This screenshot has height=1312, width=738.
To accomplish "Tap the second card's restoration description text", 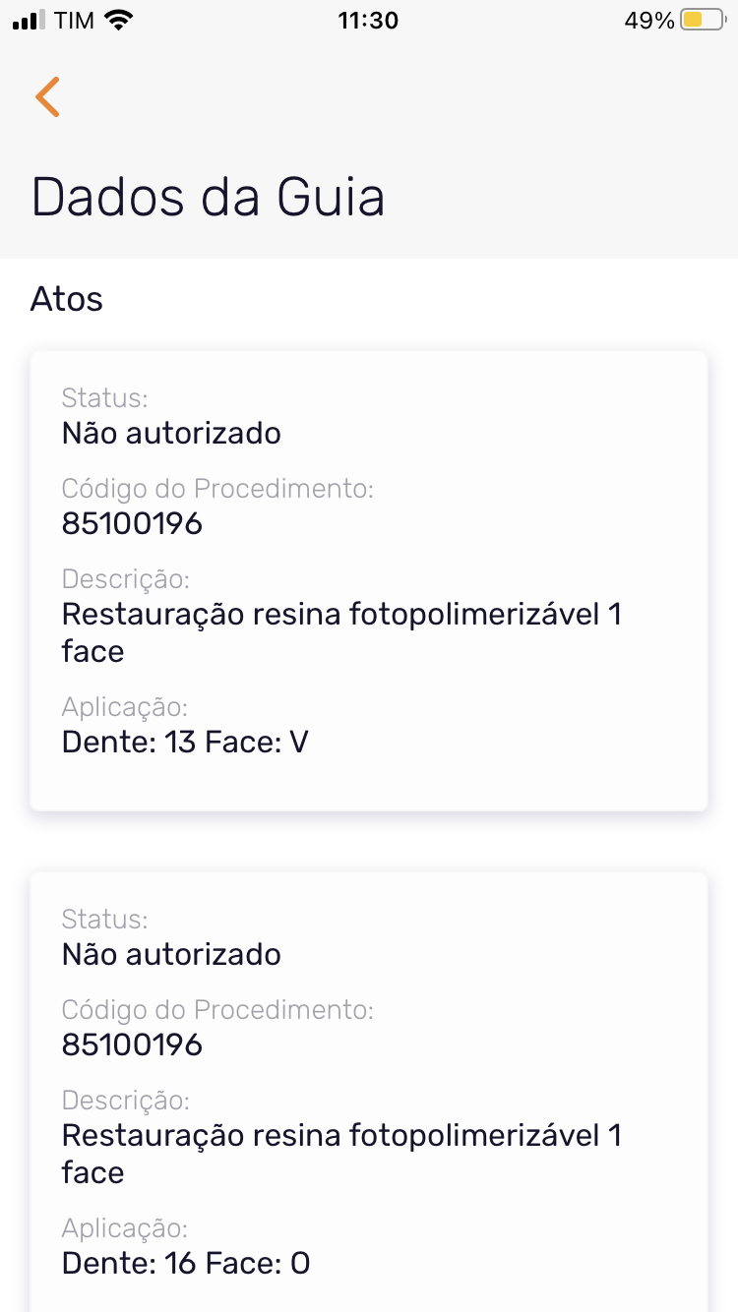I will (x=340, y=1154).
